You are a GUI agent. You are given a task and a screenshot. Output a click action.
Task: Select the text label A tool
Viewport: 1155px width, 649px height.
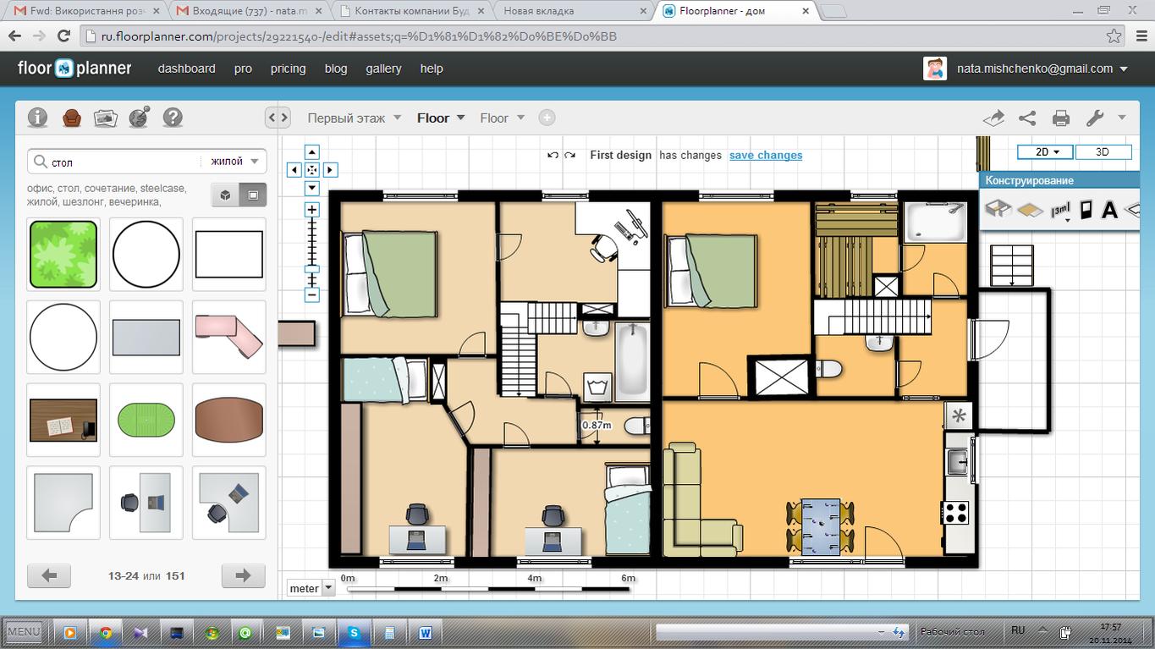click(x=1109, y=210)
